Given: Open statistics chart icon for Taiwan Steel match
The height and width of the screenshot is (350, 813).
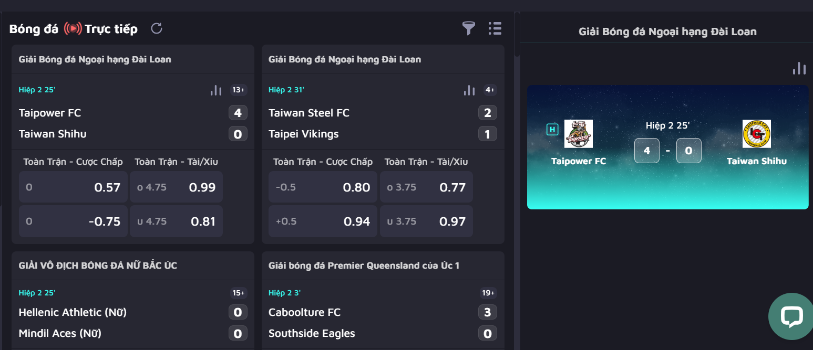Looking at the screenshot, I should (x=469, y=90).
